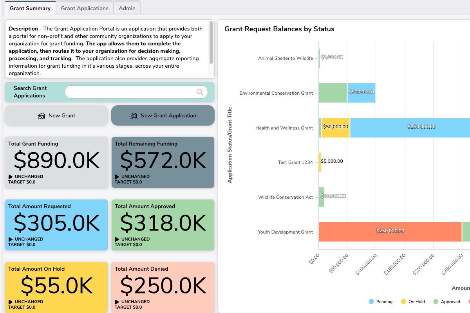Click the Total Grant Funding unchanged arrow

point(11,177)
